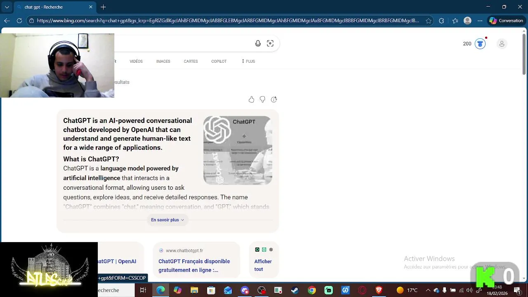
Task: Switch to CARTES search tab
Action: tap(191, 61)
